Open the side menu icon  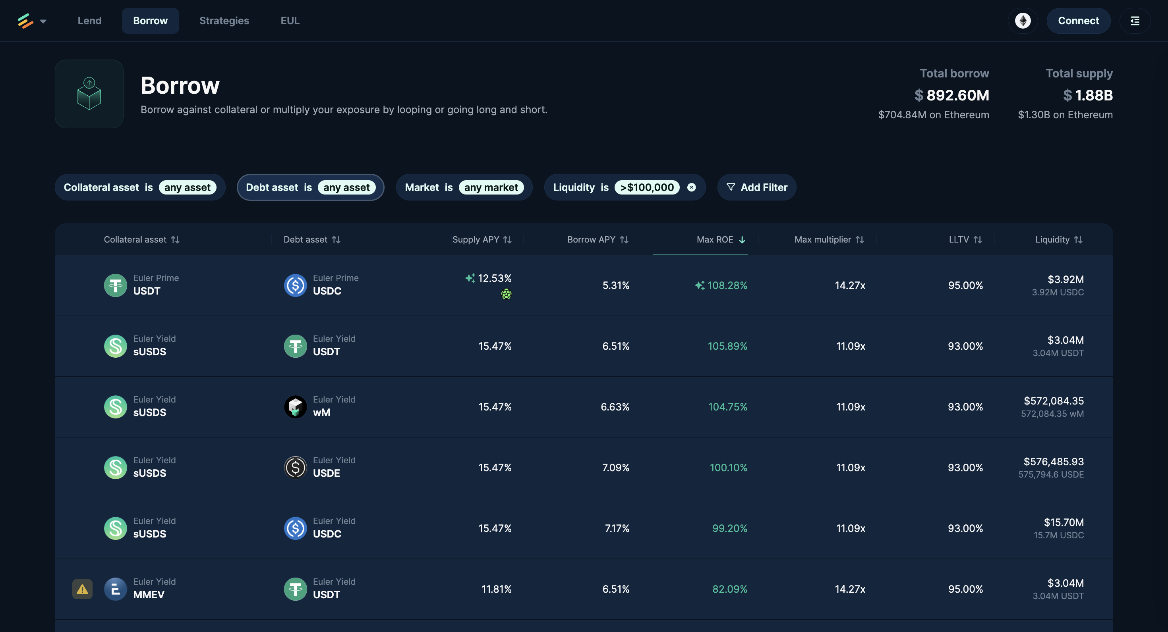coord(1135,21)
